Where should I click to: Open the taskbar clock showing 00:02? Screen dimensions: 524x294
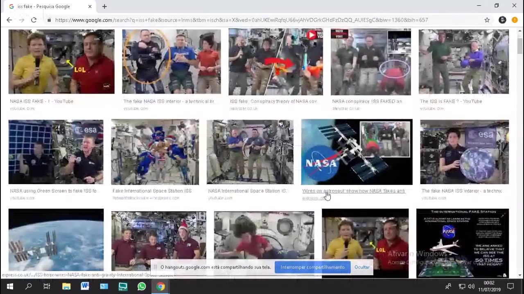tap(489, 286)
